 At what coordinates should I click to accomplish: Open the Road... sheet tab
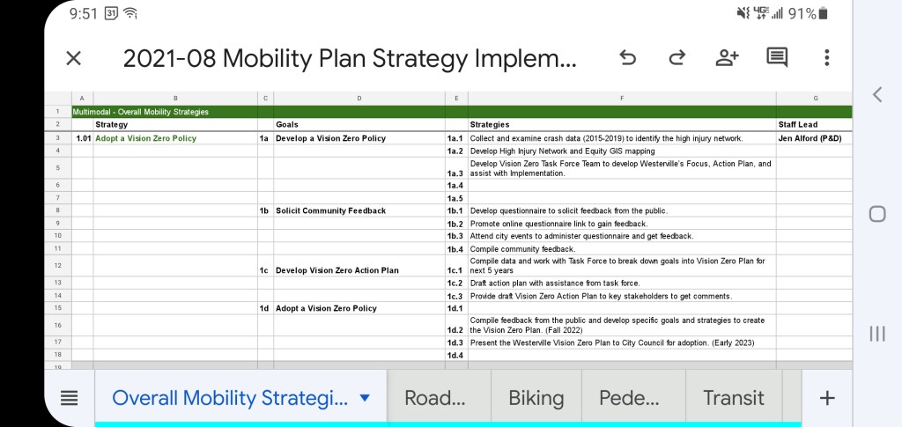(x=434, y=398)
